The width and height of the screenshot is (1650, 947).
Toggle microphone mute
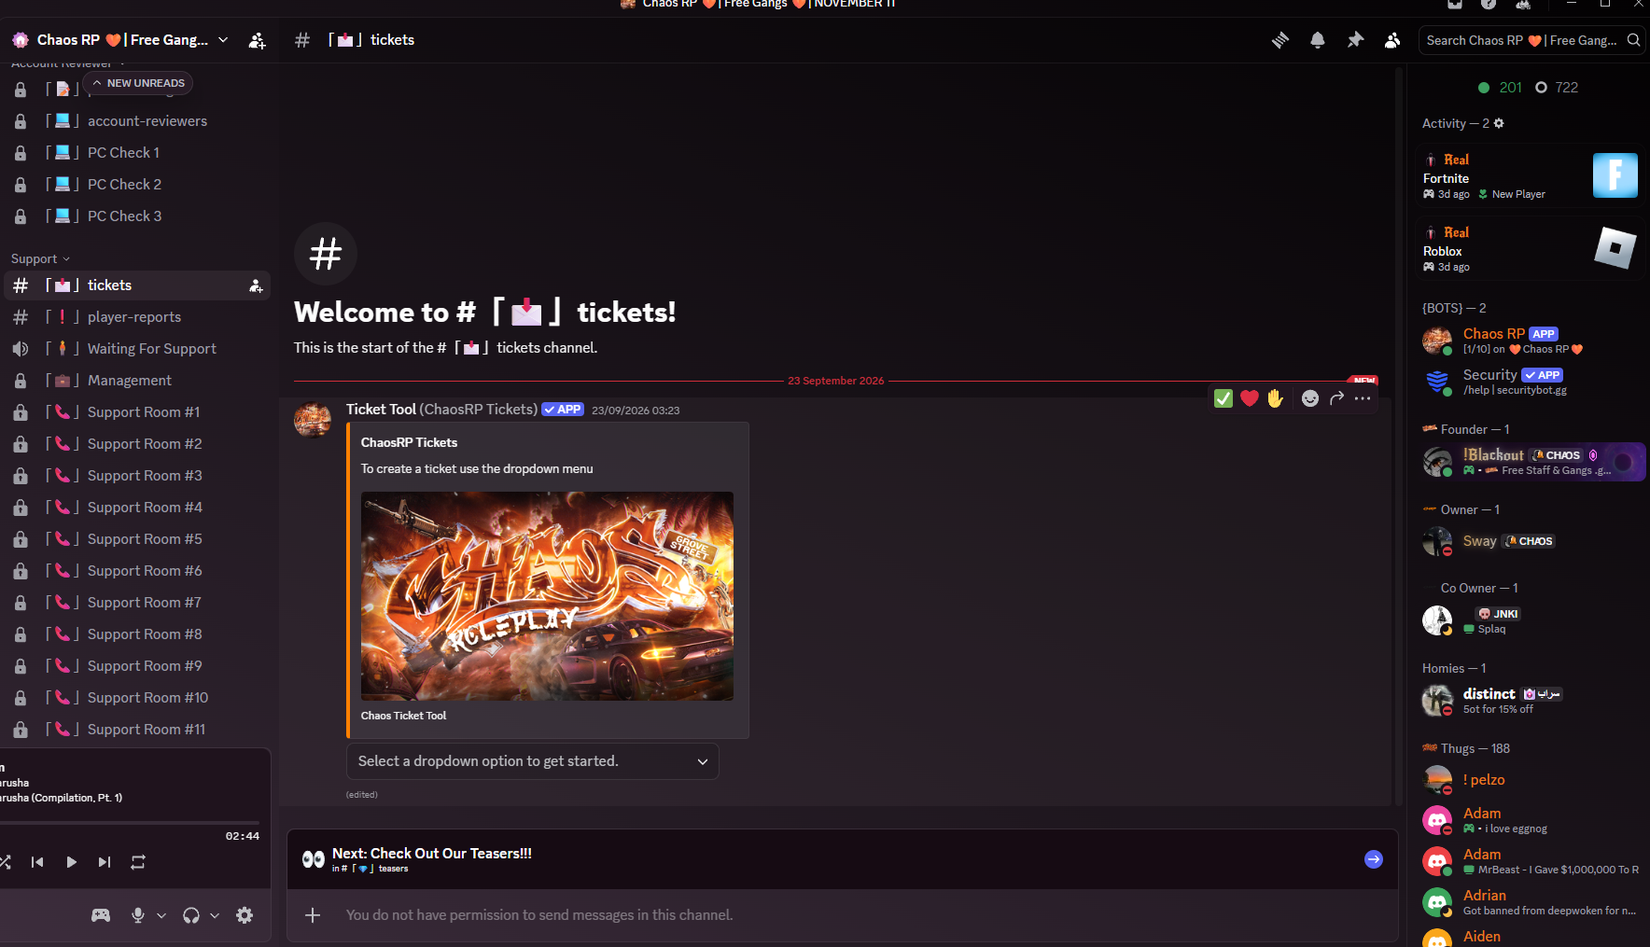(138, 915)
